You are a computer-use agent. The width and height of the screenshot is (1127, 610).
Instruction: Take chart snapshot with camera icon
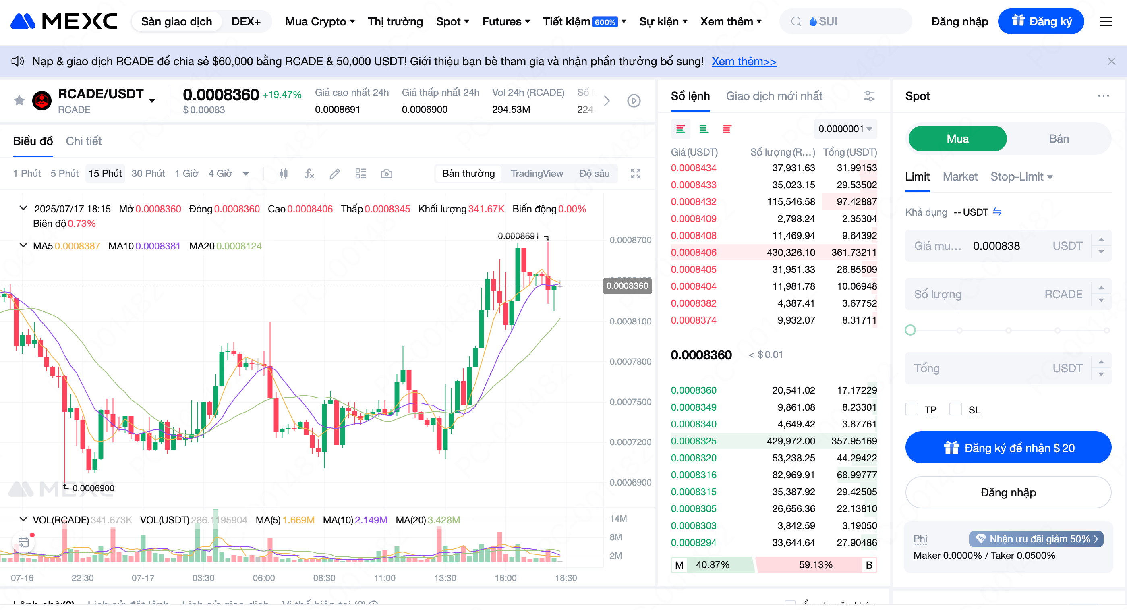[x=386, y=174]
